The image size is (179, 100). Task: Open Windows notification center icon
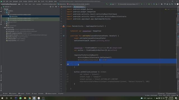coord(176,98)
